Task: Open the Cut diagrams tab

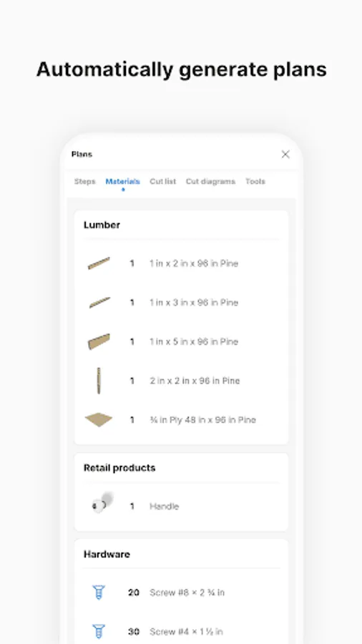Action: click(x=210, y=182)
